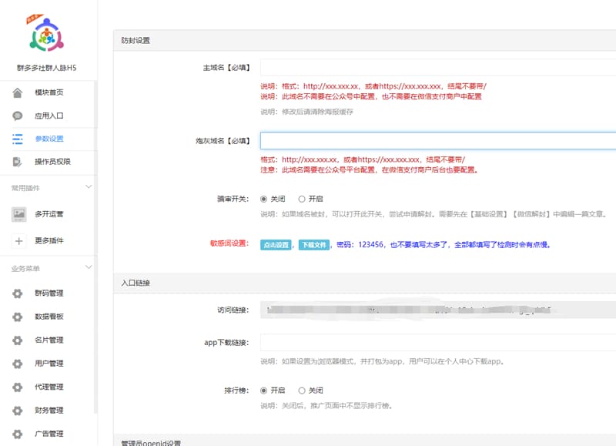The image size is (616, 446).
Task: Click the 名片管理 gear icon
Action: point(17,340)
